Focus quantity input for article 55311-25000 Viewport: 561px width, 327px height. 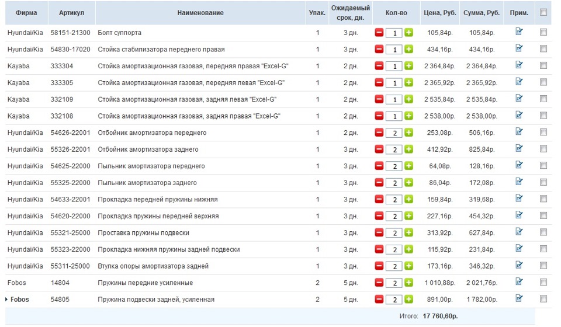394,266
